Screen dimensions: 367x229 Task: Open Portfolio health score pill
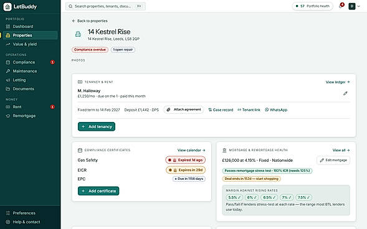click(x=312, y=6)
